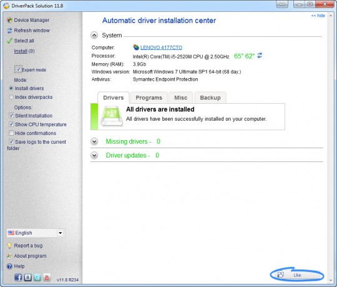
Task: Toggle Save logs to the current folder
Action: pyautogui.click(x=11, y=142)
